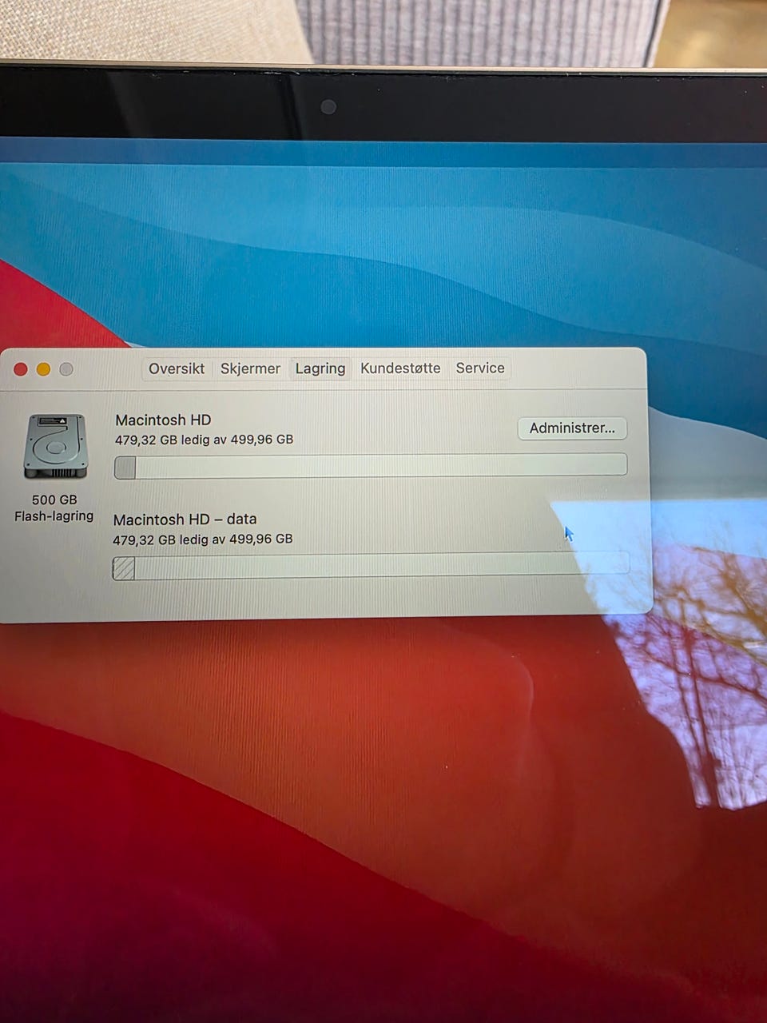767x1023 pixels.
Task: Select the Lagring tab
Action: tap(320, 368)
